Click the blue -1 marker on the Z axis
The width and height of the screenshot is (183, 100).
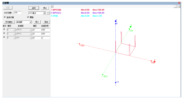click(116, 83)
